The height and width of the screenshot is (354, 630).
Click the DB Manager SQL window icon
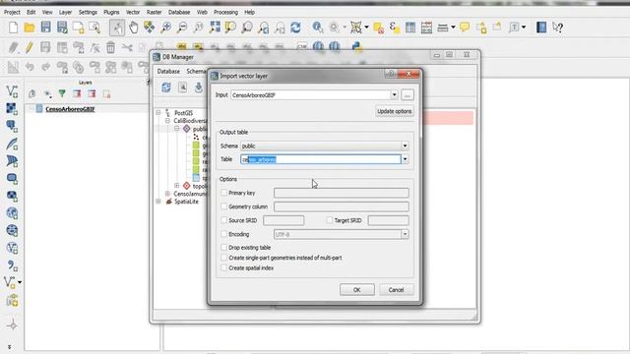(182, 88)
